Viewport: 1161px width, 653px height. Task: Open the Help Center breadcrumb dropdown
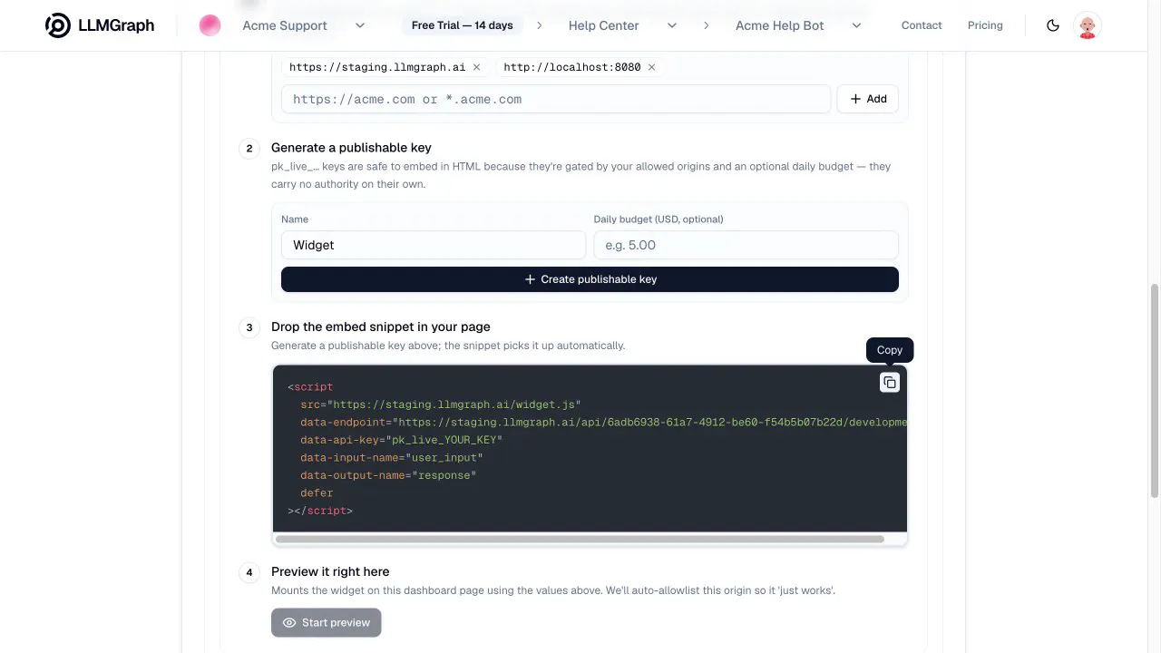click(672, 25)
